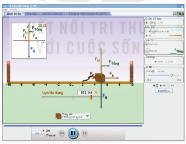Click the Lực tác dụng slider handle

pos(91,97)
